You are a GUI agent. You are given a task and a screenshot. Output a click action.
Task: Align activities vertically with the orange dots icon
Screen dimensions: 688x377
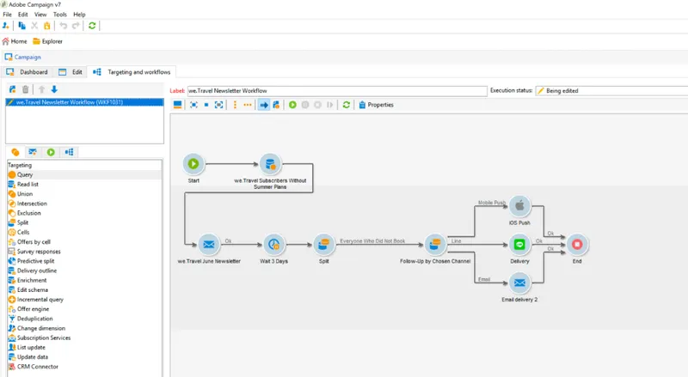[x=235, y=105]
